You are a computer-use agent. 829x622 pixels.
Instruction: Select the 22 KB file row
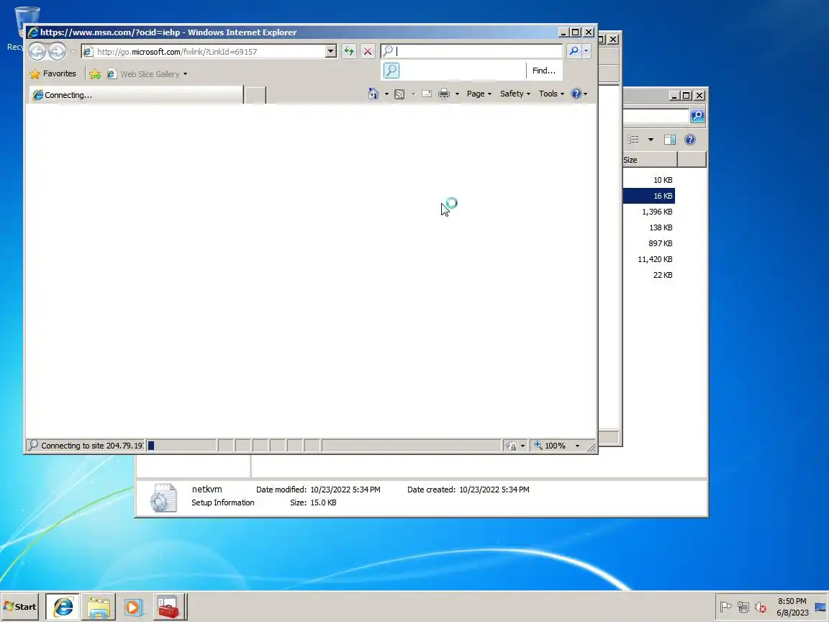pos(648,275)
